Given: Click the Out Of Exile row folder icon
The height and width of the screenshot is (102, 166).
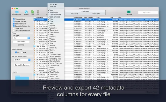Looking at the screenshot, I should click(x=34, y=46).
